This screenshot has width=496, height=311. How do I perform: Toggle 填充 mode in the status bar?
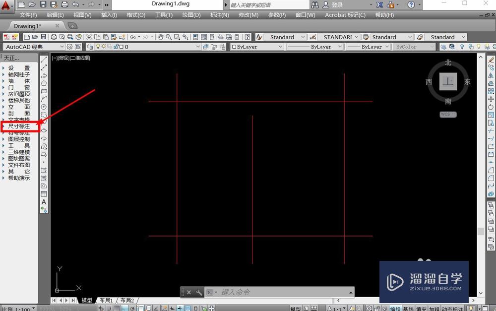click(x=421, y=308)
